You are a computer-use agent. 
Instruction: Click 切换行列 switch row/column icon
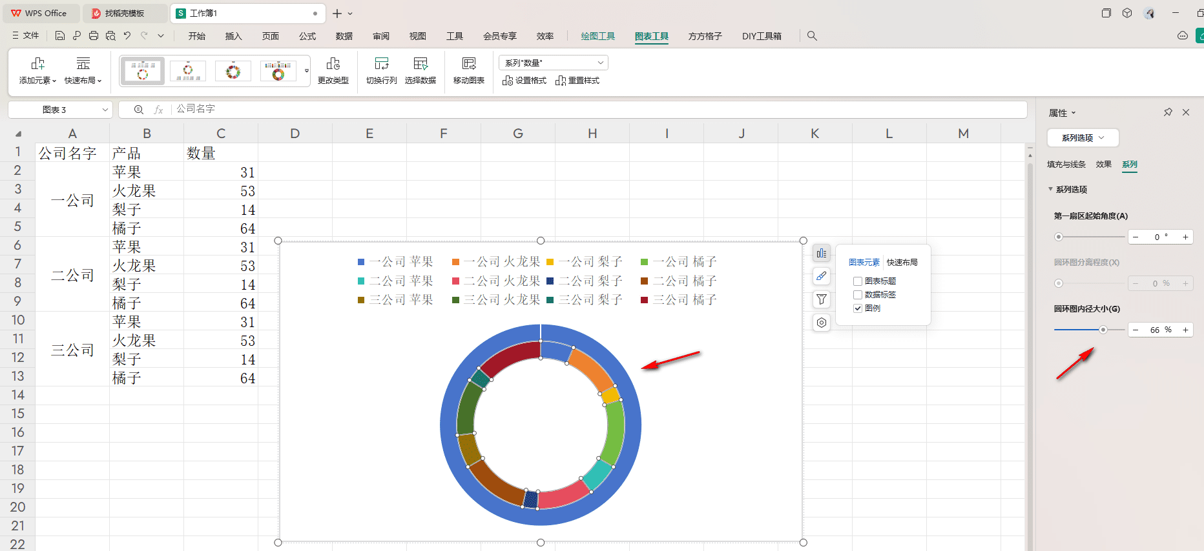pyautogui.click(x=382, y=63)
